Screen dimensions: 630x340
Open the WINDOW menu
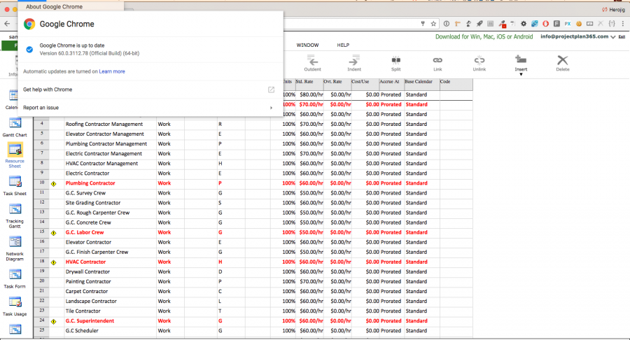tap(307, 45)
